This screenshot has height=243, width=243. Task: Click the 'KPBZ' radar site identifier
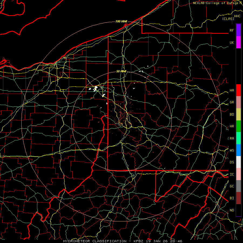pyautogui.click(x=139, y=241)
